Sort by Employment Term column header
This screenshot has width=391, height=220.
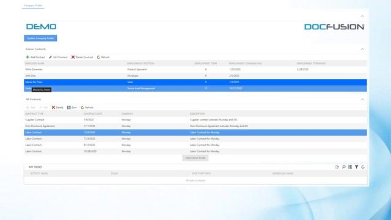pyautogui.click(x=205, y=64)
